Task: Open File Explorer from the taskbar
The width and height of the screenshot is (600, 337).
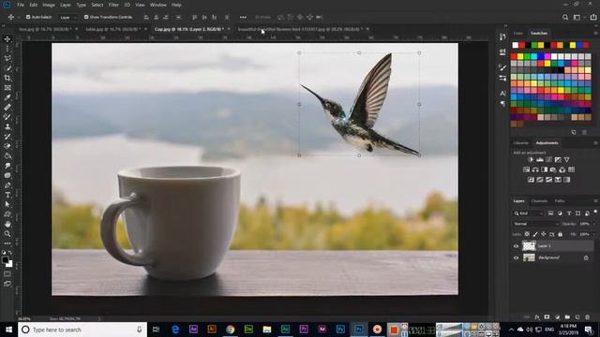Action: pos(266,330)
